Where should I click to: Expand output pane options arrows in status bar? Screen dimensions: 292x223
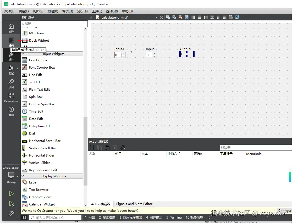209,218
